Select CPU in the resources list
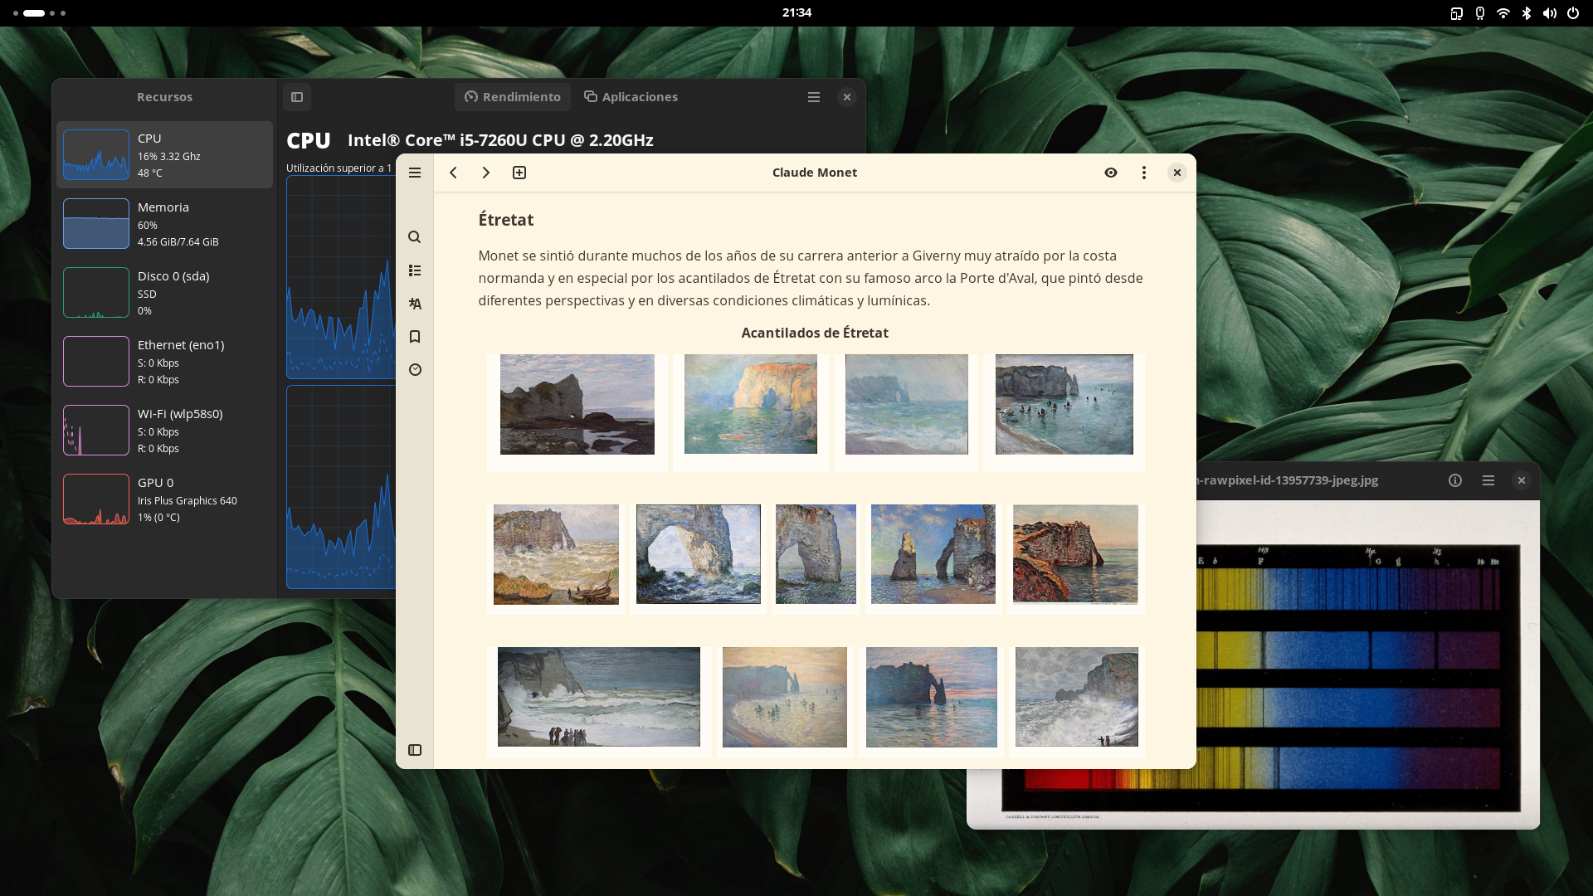The width and height of the screenshot is (1593, 896). click(164, 155)
